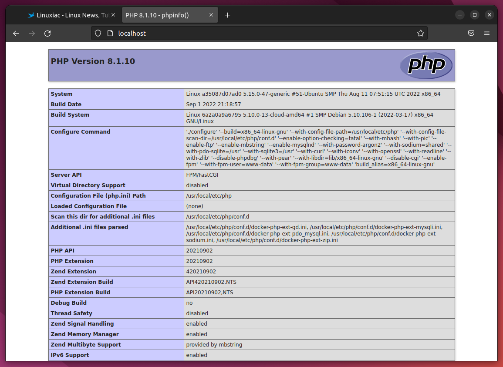Screen dimensions: 503x367
Task: Click the PHP Version 8.1.10 heading
Action: [93, 61]
